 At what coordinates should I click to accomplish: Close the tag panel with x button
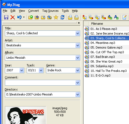[x=79, y=23]
